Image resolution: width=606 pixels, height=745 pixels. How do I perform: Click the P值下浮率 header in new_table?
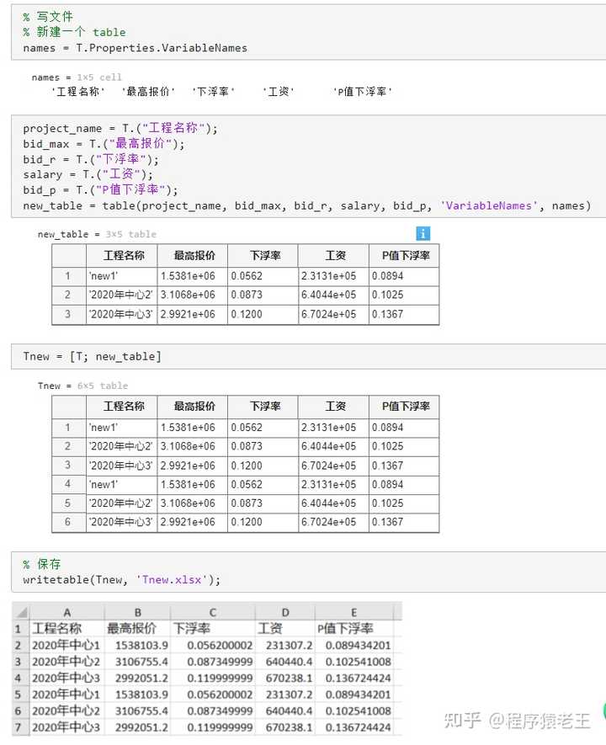click(x=404, y=256)
